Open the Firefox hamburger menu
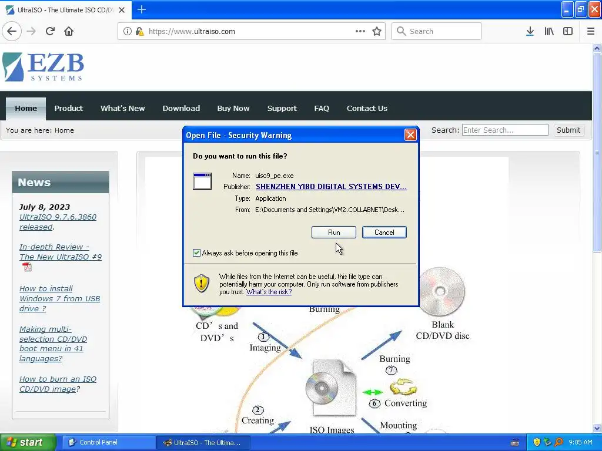The height and width of the screenshot is (451, 602). click(x=591, y=31)
